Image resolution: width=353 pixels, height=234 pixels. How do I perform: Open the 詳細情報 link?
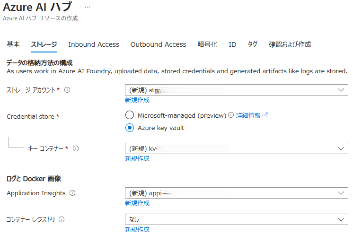pyautogui.click(x=248, y=115)
